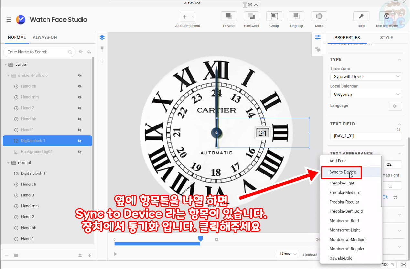Open the playback speed 1S/sec dropdown

(287, 254)
